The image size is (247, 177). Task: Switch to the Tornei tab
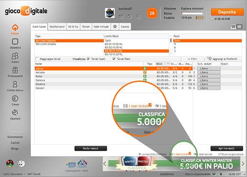[x=86, y=26]
